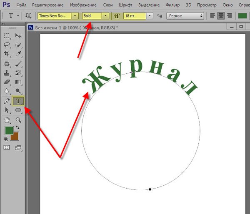Viewport: 250px width, 214px height.
Task: Center align the text
Action: pyautogui.click(x=221, y=15)
